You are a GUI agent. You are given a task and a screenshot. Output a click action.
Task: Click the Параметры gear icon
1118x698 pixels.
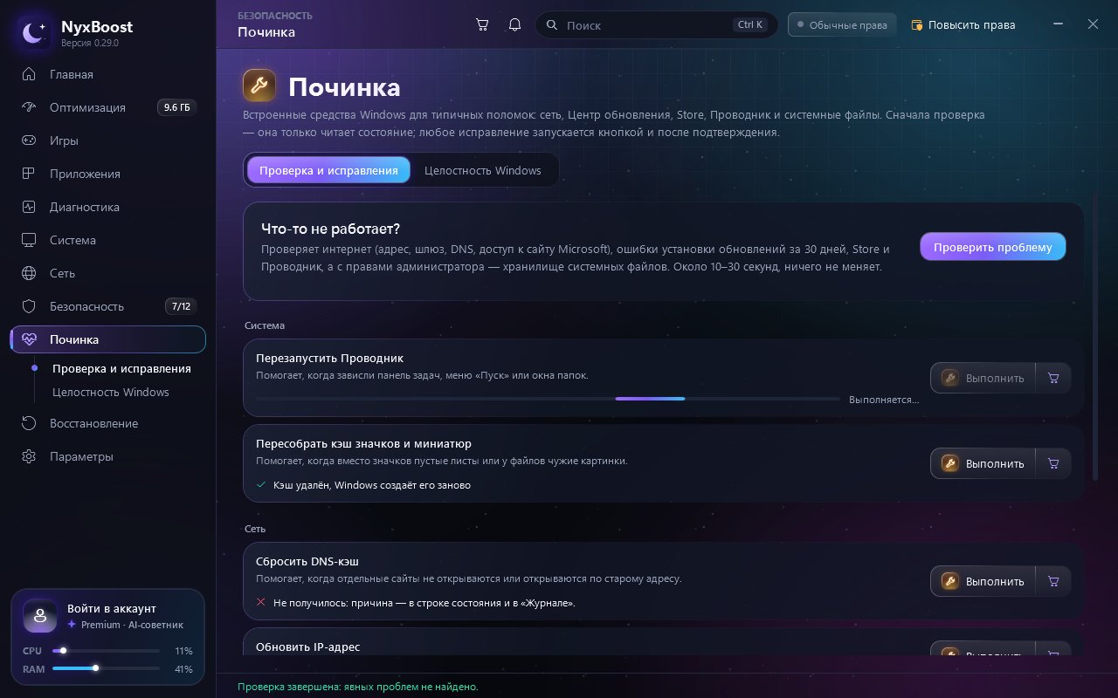(x=30, y=456)
